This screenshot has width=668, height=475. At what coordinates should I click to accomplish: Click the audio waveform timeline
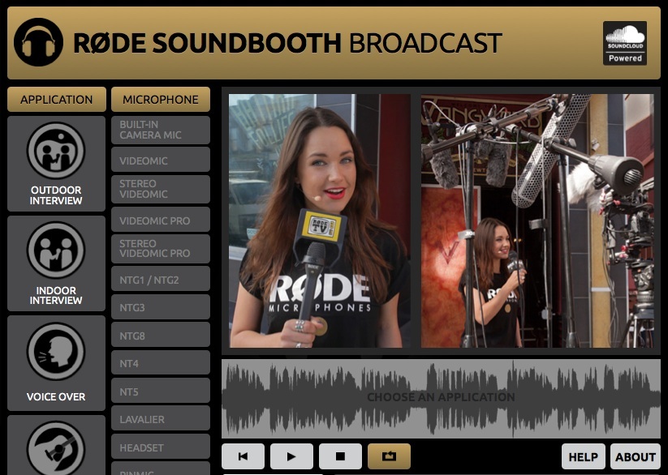[x=441, y=398]
